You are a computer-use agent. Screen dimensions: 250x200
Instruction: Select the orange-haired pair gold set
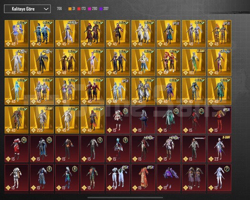click(220, 34)
